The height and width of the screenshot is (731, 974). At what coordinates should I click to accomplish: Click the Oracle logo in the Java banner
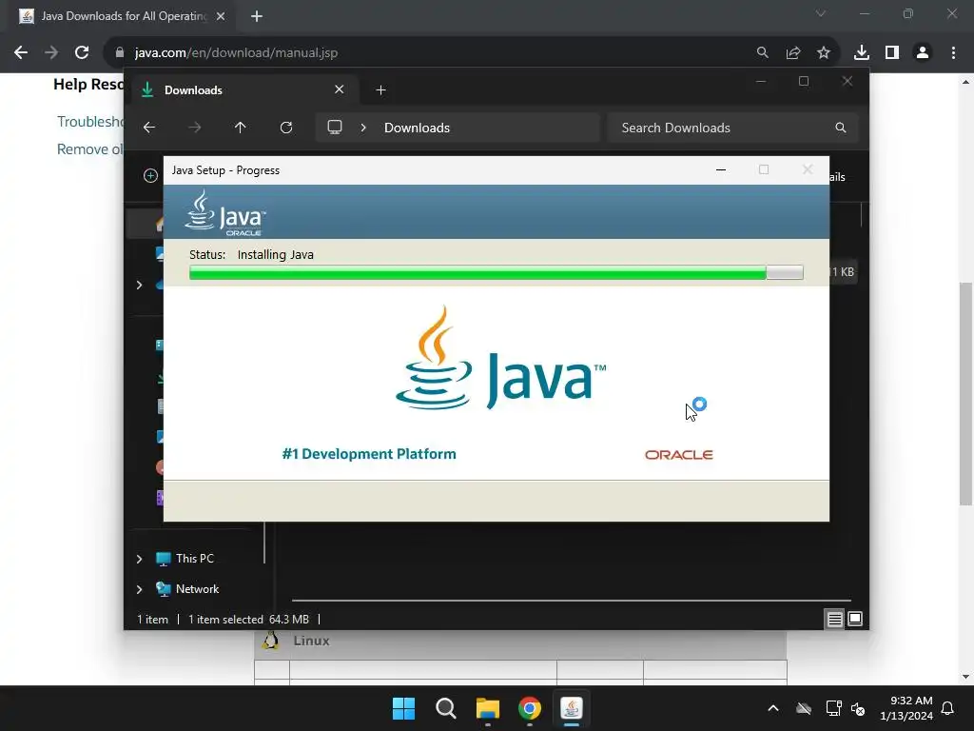click(679, 455)
